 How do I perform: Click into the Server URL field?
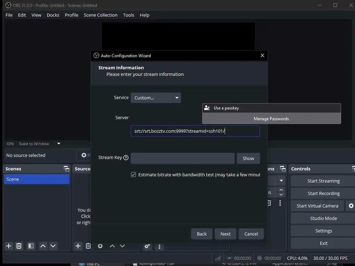tap(195, 131)
